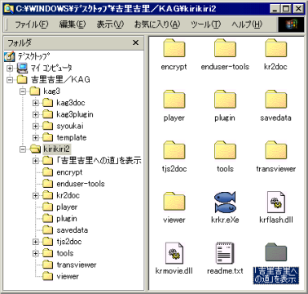This screenshot has width=308, height=294.
Task: Minimize the explorer window
Action: (275, 9)
